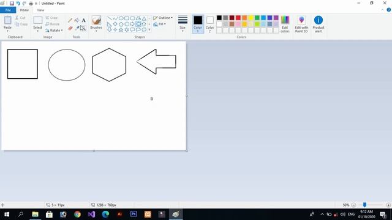Image resolution: width=392 pixels, height=220 pixels.
Task: Pick the yellow color swatch
Action: pyautogui.click(x=251, y=18)
